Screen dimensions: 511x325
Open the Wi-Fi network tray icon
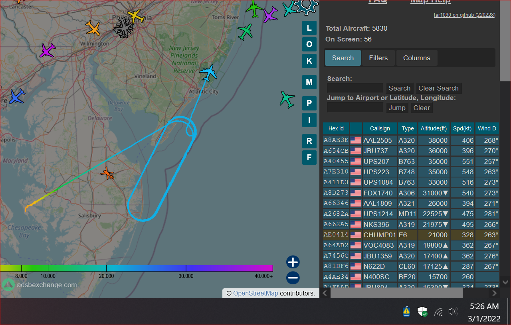(x=438, y=312)
